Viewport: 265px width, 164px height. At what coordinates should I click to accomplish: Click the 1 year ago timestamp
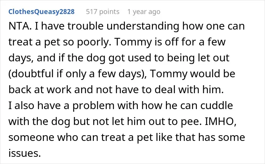pyautogui.click(x=144, y=12)
